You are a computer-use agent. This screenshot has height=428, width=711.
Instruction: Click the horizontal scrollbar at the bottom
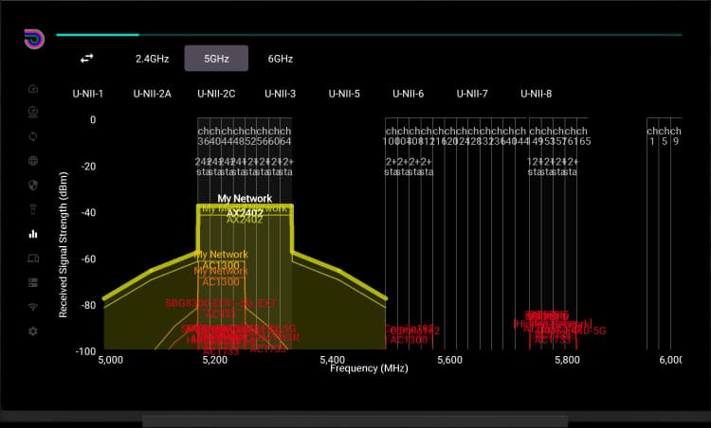coord(355,421)
